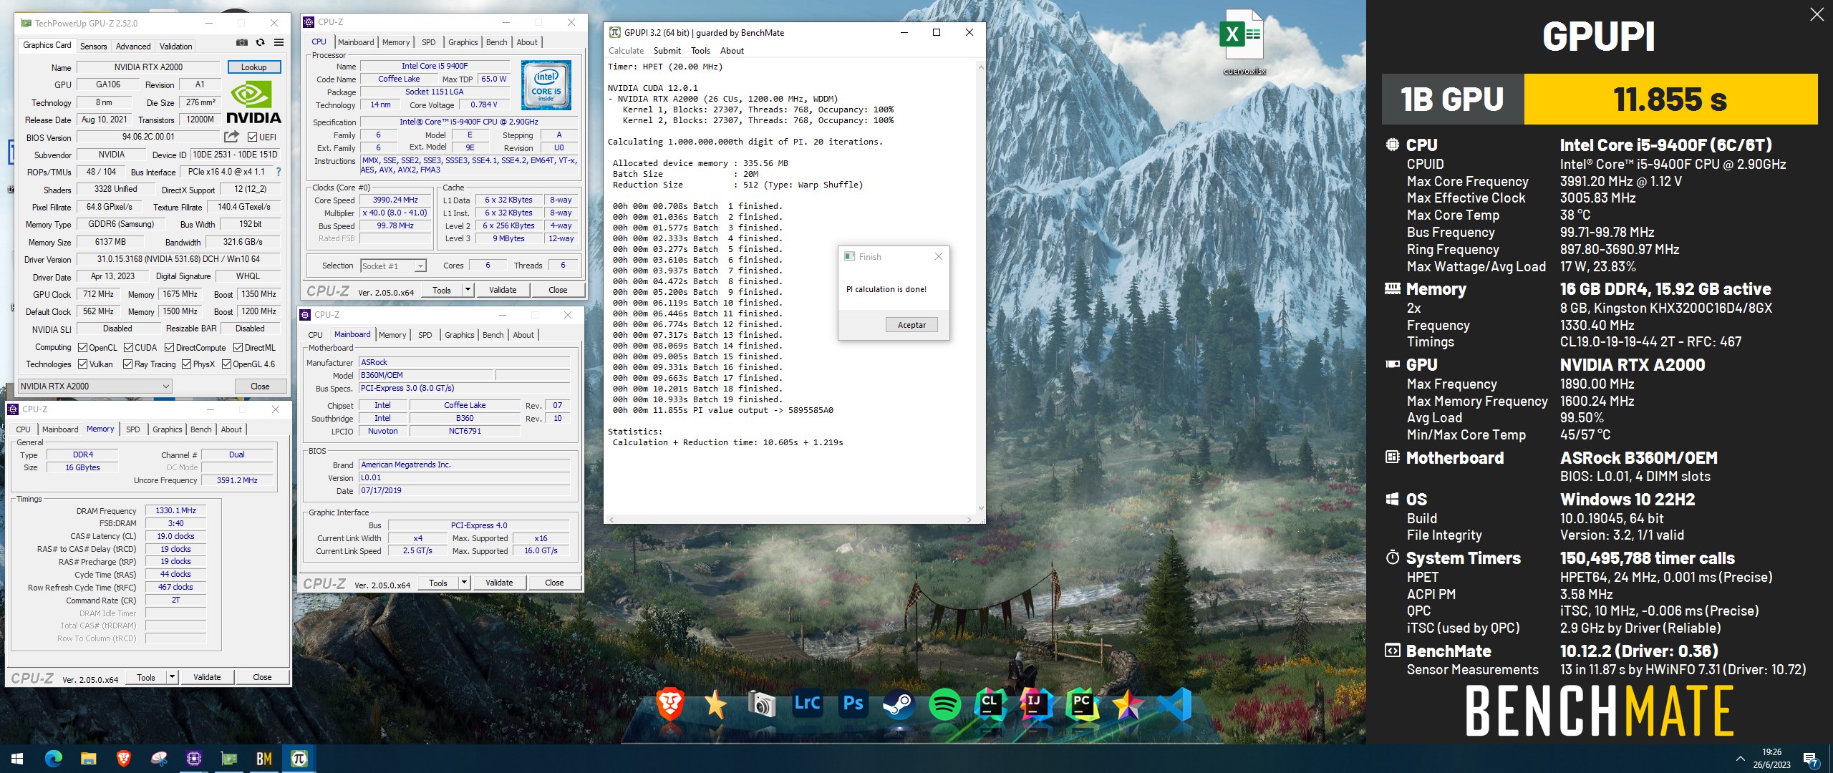1833x773 pixels.
Task: Launch IntelliJ IDEA from the dock
Action: click(1035, 704)
